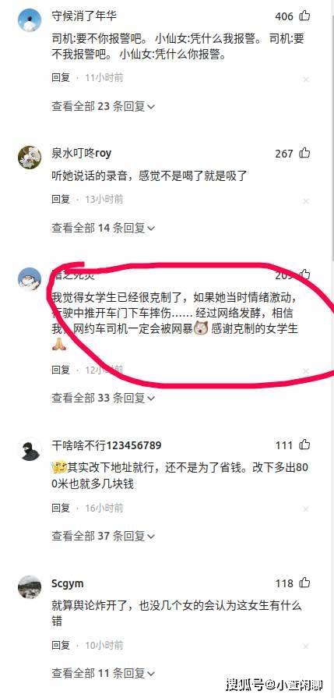Like the red-circled comment about 女学生

click(304, 275)
